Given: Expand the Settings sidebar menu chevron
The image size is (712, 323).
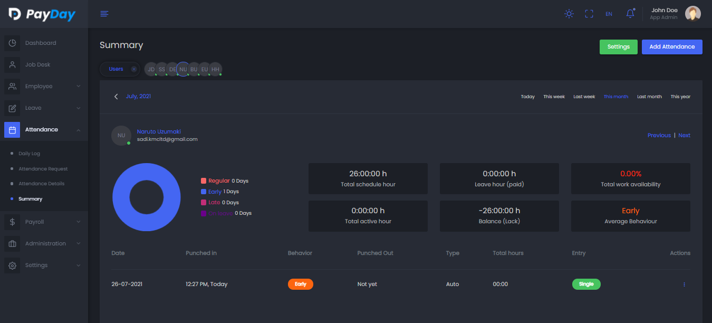Looking at the screenshot, I should tap(79, 265).
